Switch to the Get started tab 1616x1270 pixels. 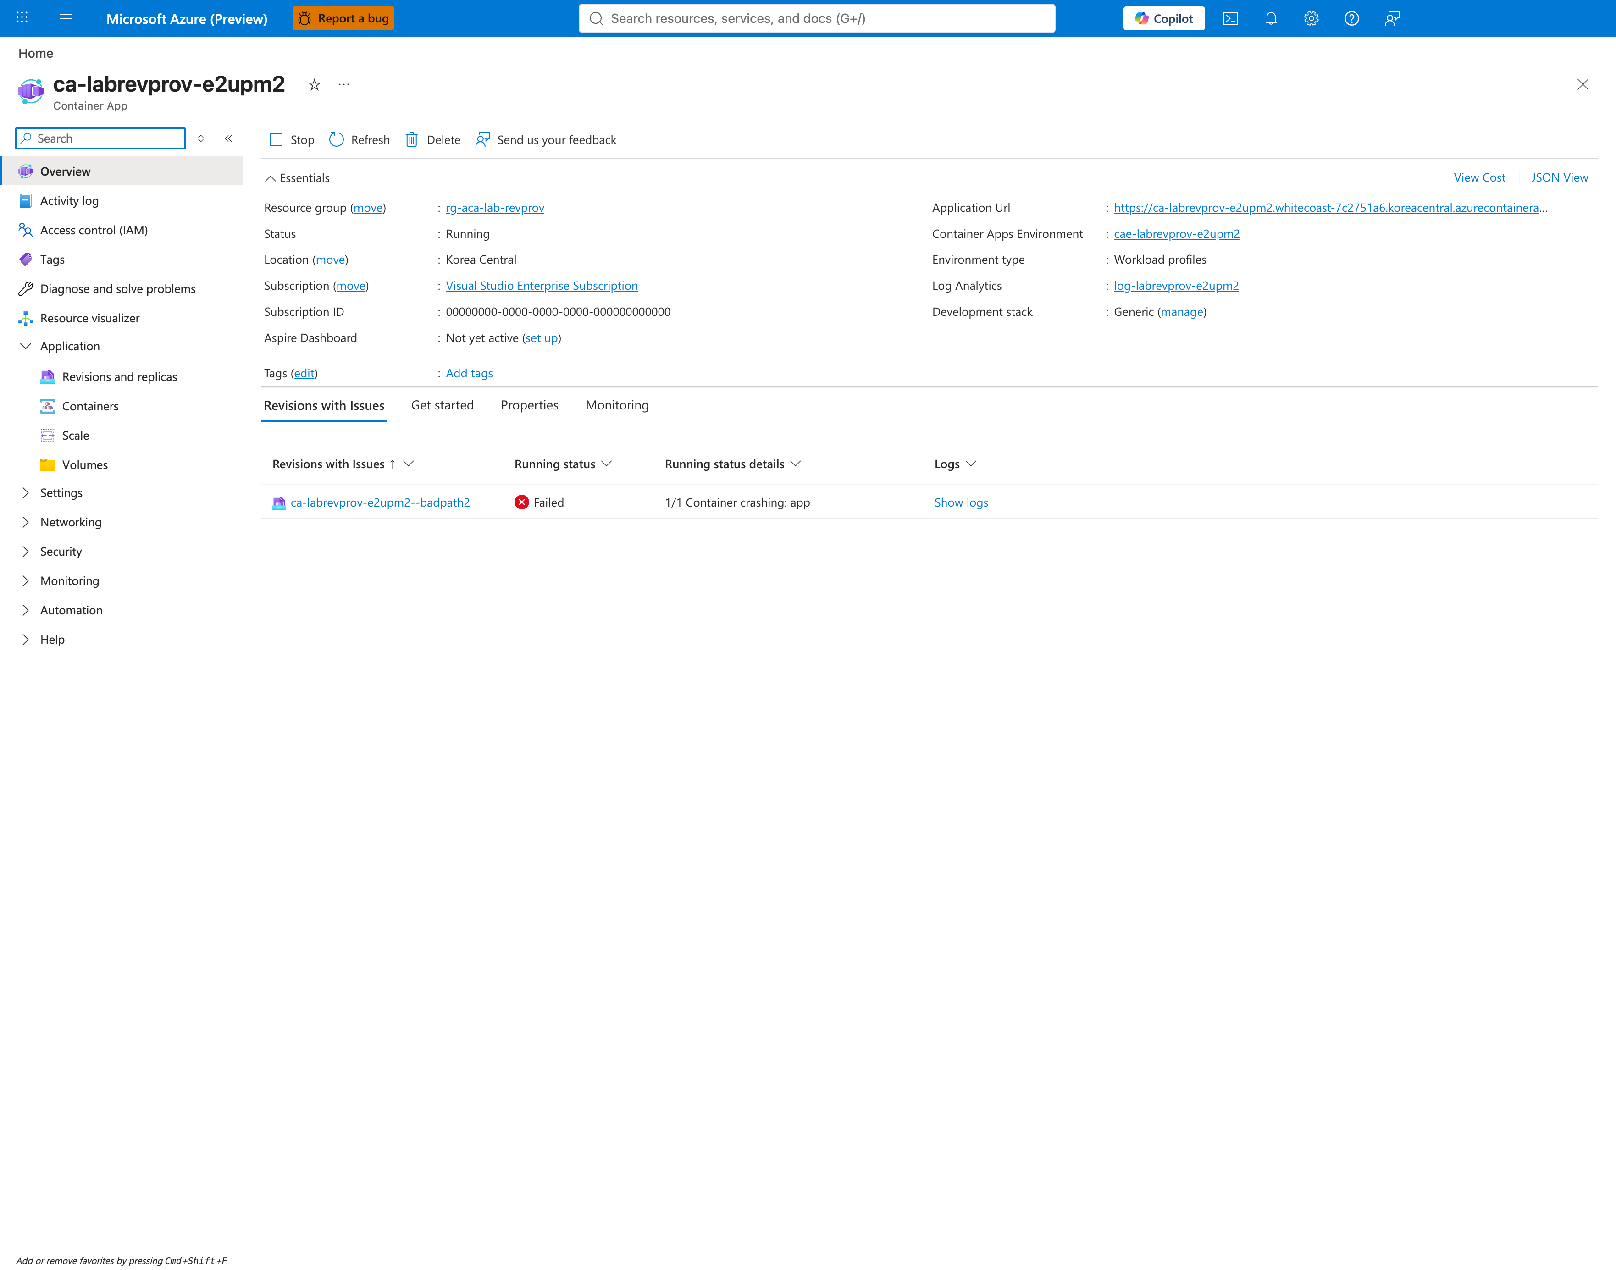click(443, 404)
